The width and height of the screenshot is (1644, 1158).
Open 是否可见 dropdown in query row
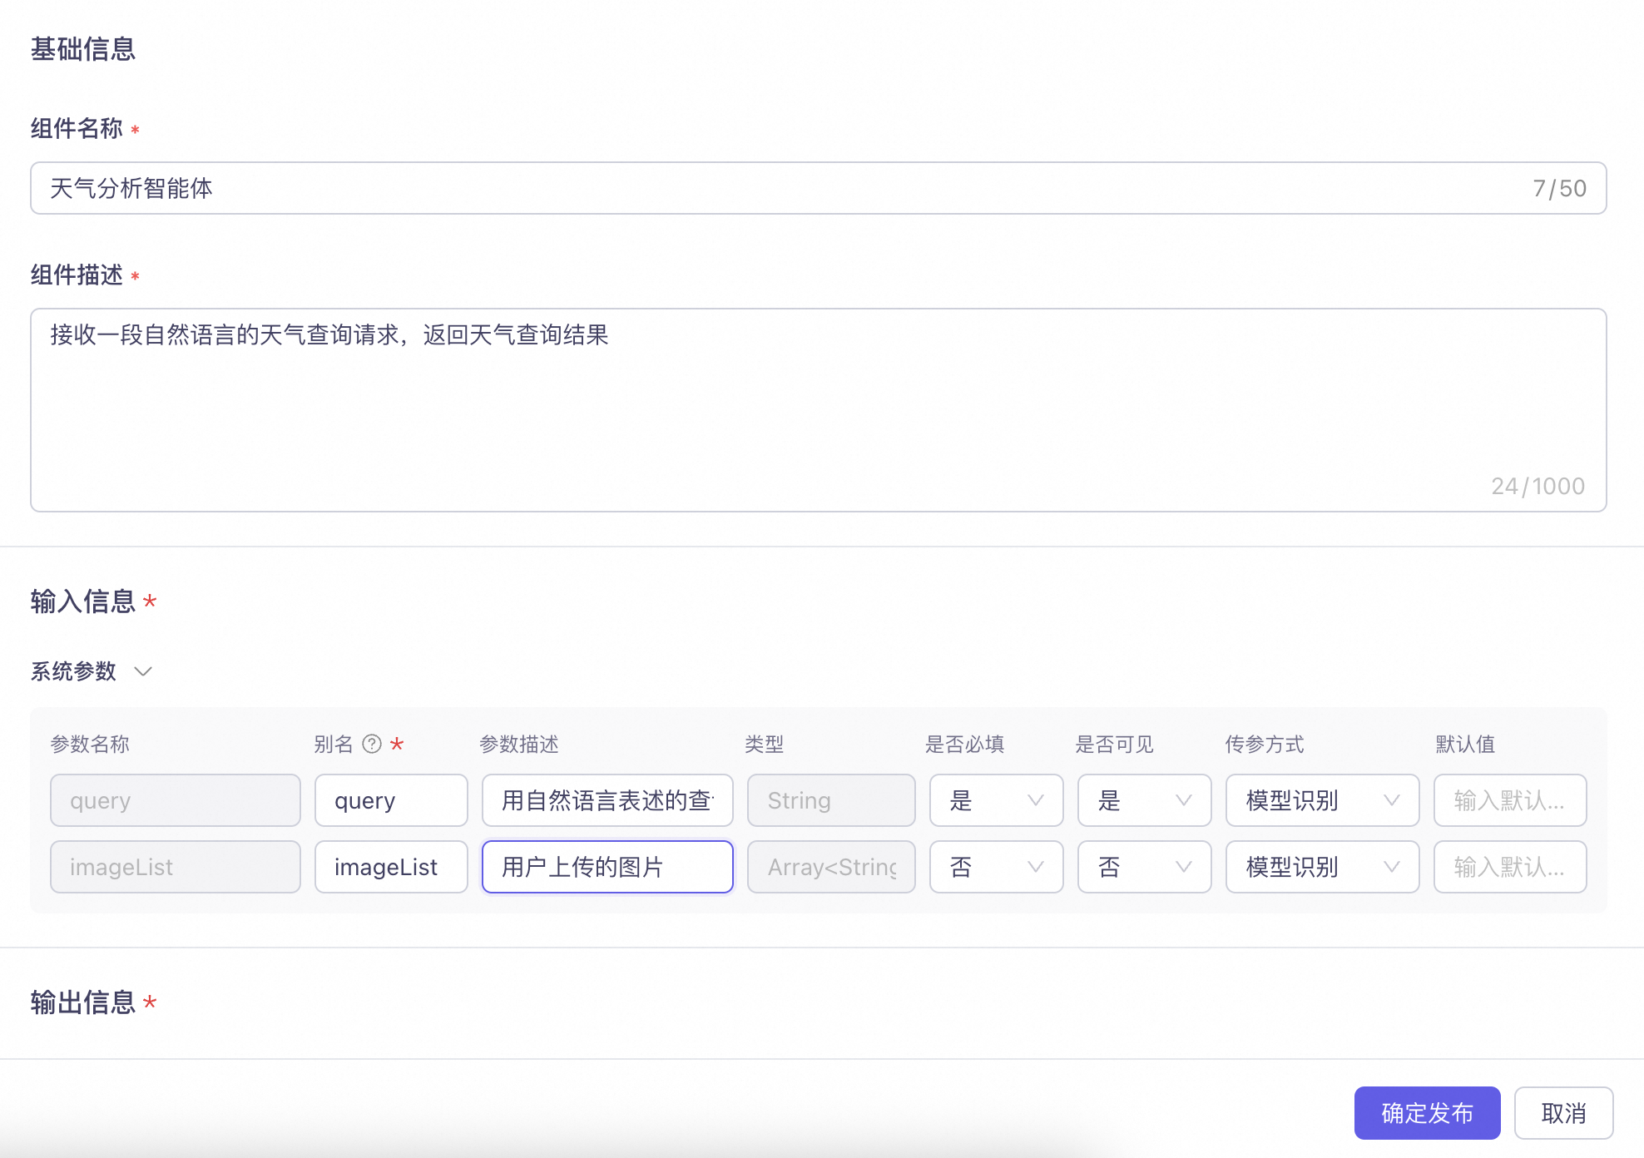1144,800
